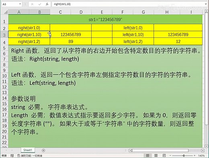Select the right(str1,2) cell
The width and height of the screenshot is (209, 158).
pos(29,41)
